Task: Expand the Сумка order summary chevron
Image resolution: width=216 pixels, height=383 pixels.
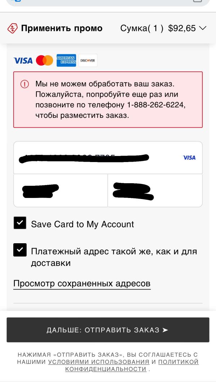Action: (203, 28)
